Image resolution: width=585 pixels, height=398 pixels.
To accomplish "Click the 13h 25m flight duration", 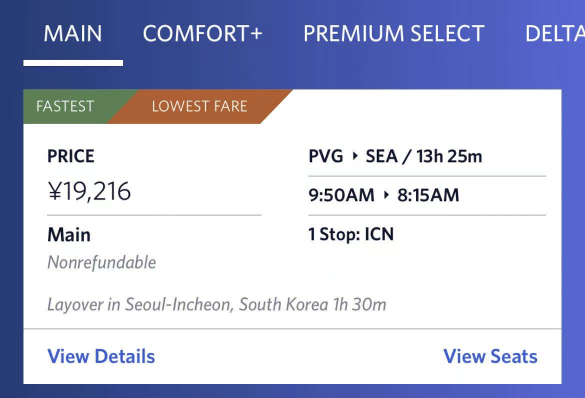I will pyautogui.click(x=449, y=156).
